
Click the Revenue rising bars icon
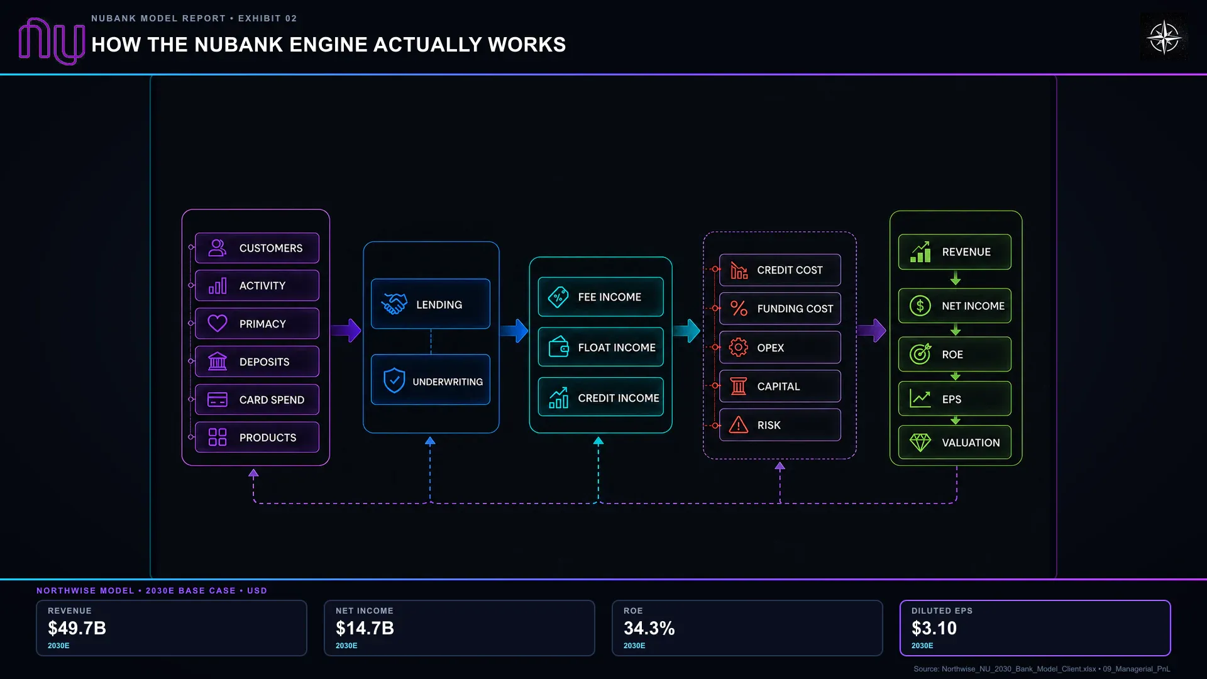pos(920,252)
